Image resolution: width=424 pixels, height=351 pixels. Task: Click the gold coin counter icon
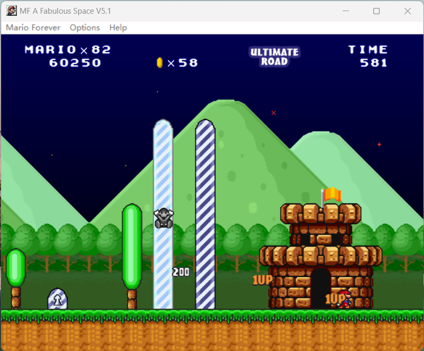(x=159, y=63)
